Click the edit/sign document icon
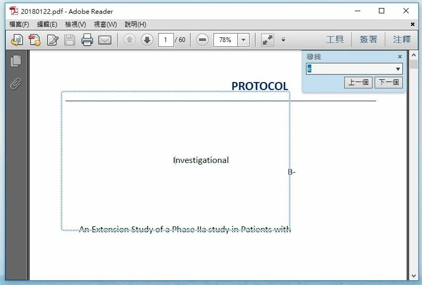Viewport: 422px width, 285px height. click(53, 40)
